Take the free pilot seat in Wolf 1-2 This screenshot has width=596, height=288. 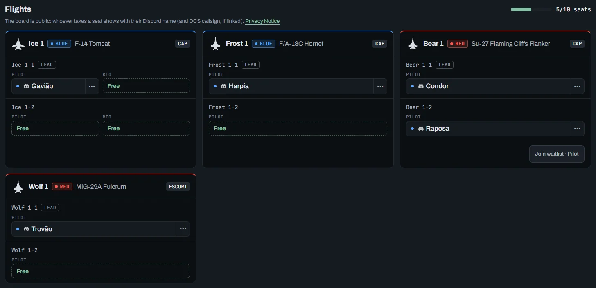[101, 271]
